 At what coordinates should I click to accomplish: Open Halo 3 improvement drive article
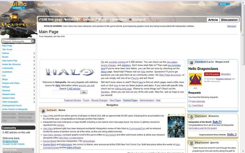232,134
